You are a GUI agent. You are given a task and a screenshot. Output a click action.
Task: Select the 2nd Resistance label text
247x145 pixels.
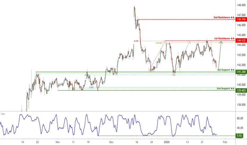pyautogui.click(x=224, y=17)
